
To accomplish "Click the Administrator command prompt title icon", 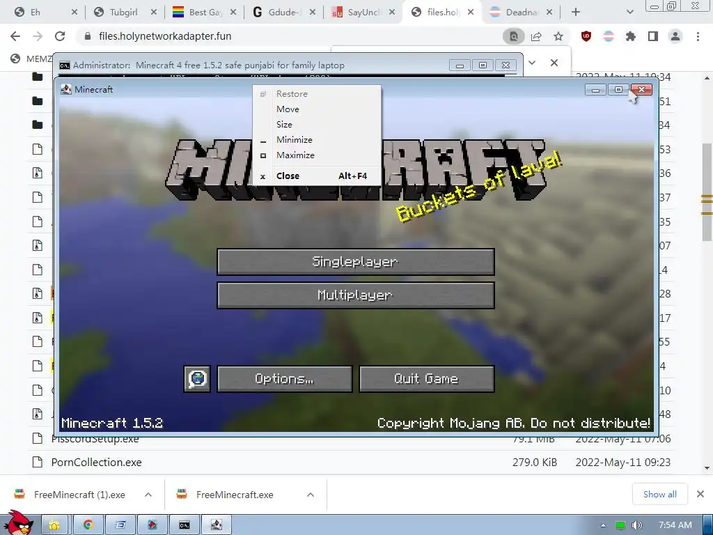I will click(65, 65).
